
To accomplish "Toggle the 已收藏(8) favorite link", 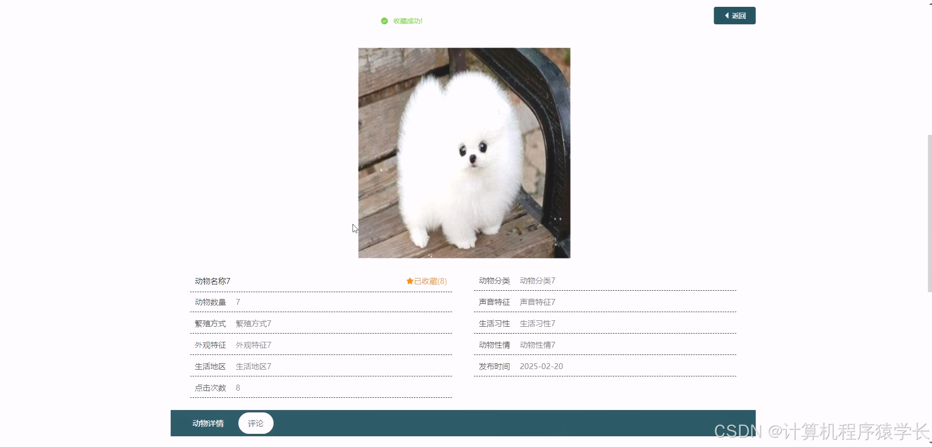I will pos(427,281).
